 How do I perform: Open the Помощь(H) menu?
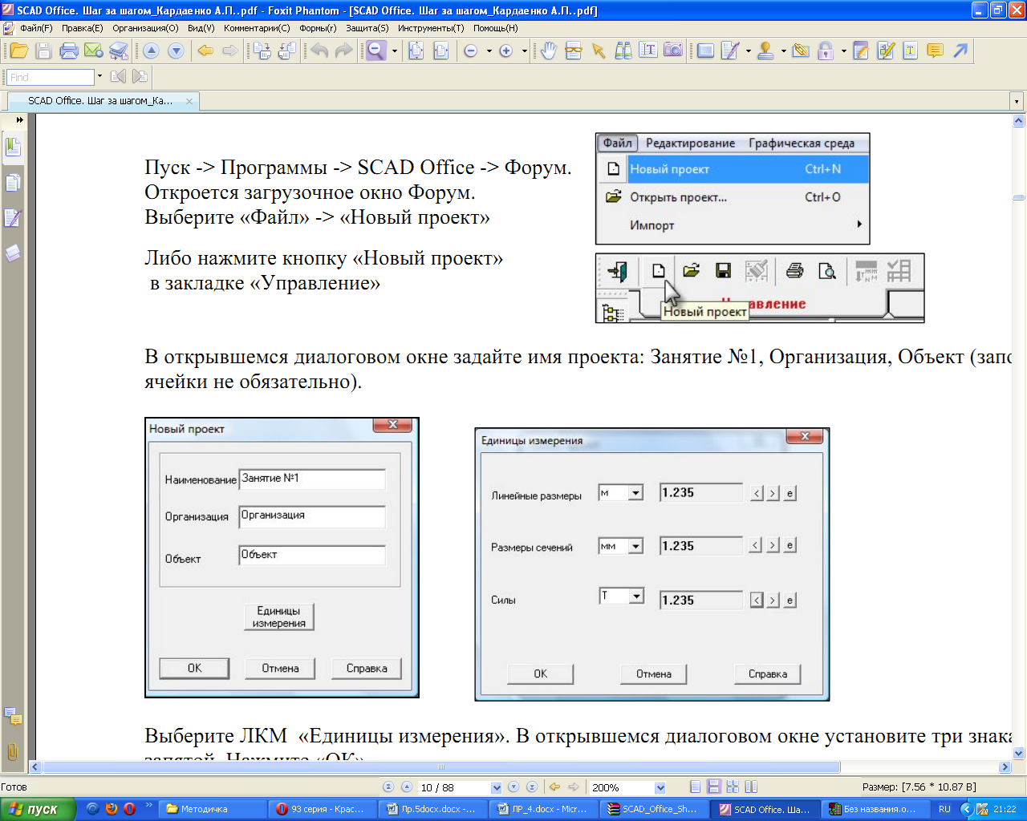(x=495, y=28)
